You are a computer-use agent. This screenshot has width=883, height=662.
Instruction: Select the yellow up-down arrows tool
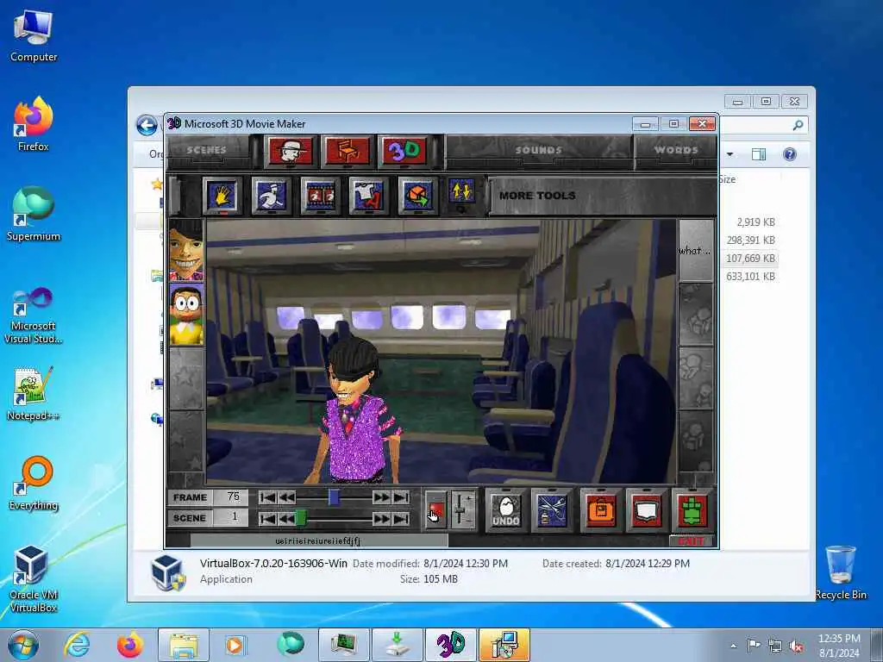(x=461, y=192)
